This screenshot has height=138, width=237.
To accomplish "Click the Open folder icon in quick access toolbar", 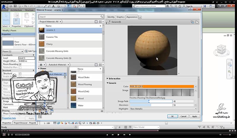I will 11,6.
